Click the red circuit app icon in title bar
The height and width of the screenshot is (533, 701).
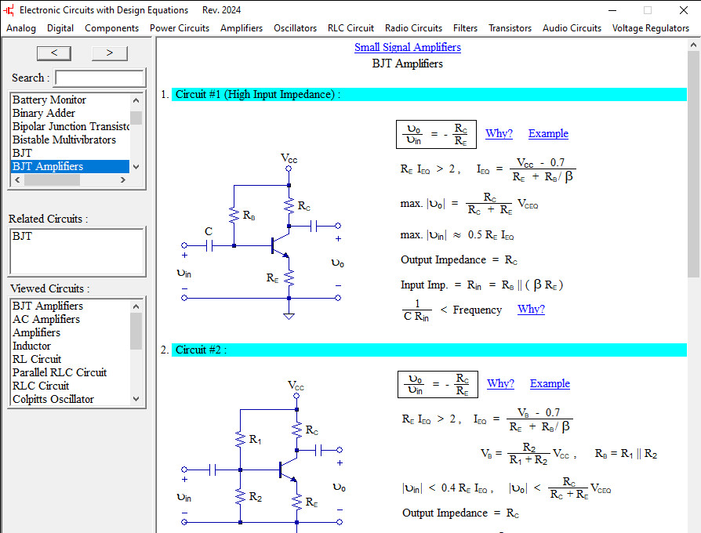point(9,10)
